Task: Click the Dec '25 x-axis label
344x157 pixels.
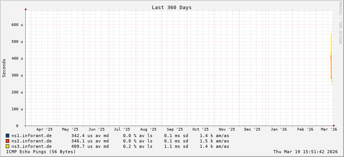Action: (252, 129)
